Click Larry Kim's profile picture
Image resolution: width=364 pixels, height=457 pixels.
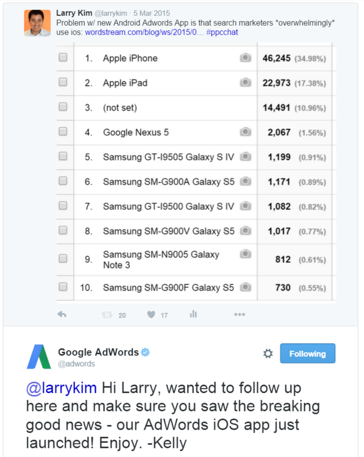pos(37,21)
